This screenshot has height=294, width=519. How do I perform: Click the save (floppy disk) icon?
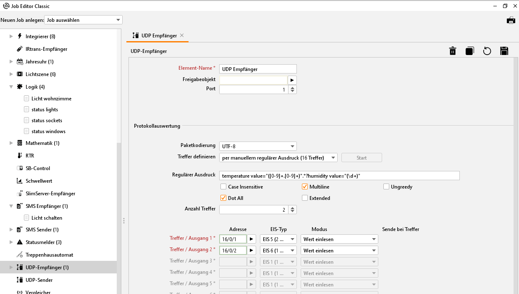click(504, 51)
